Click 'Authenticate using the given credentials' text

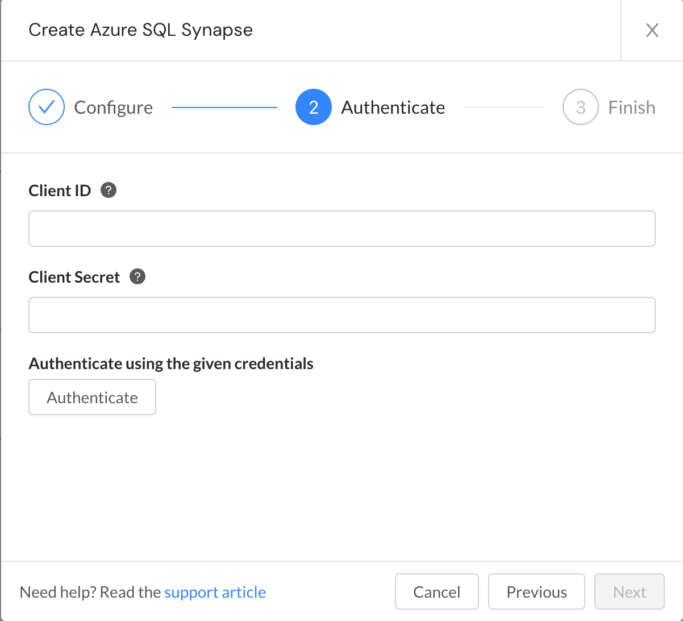171,363
